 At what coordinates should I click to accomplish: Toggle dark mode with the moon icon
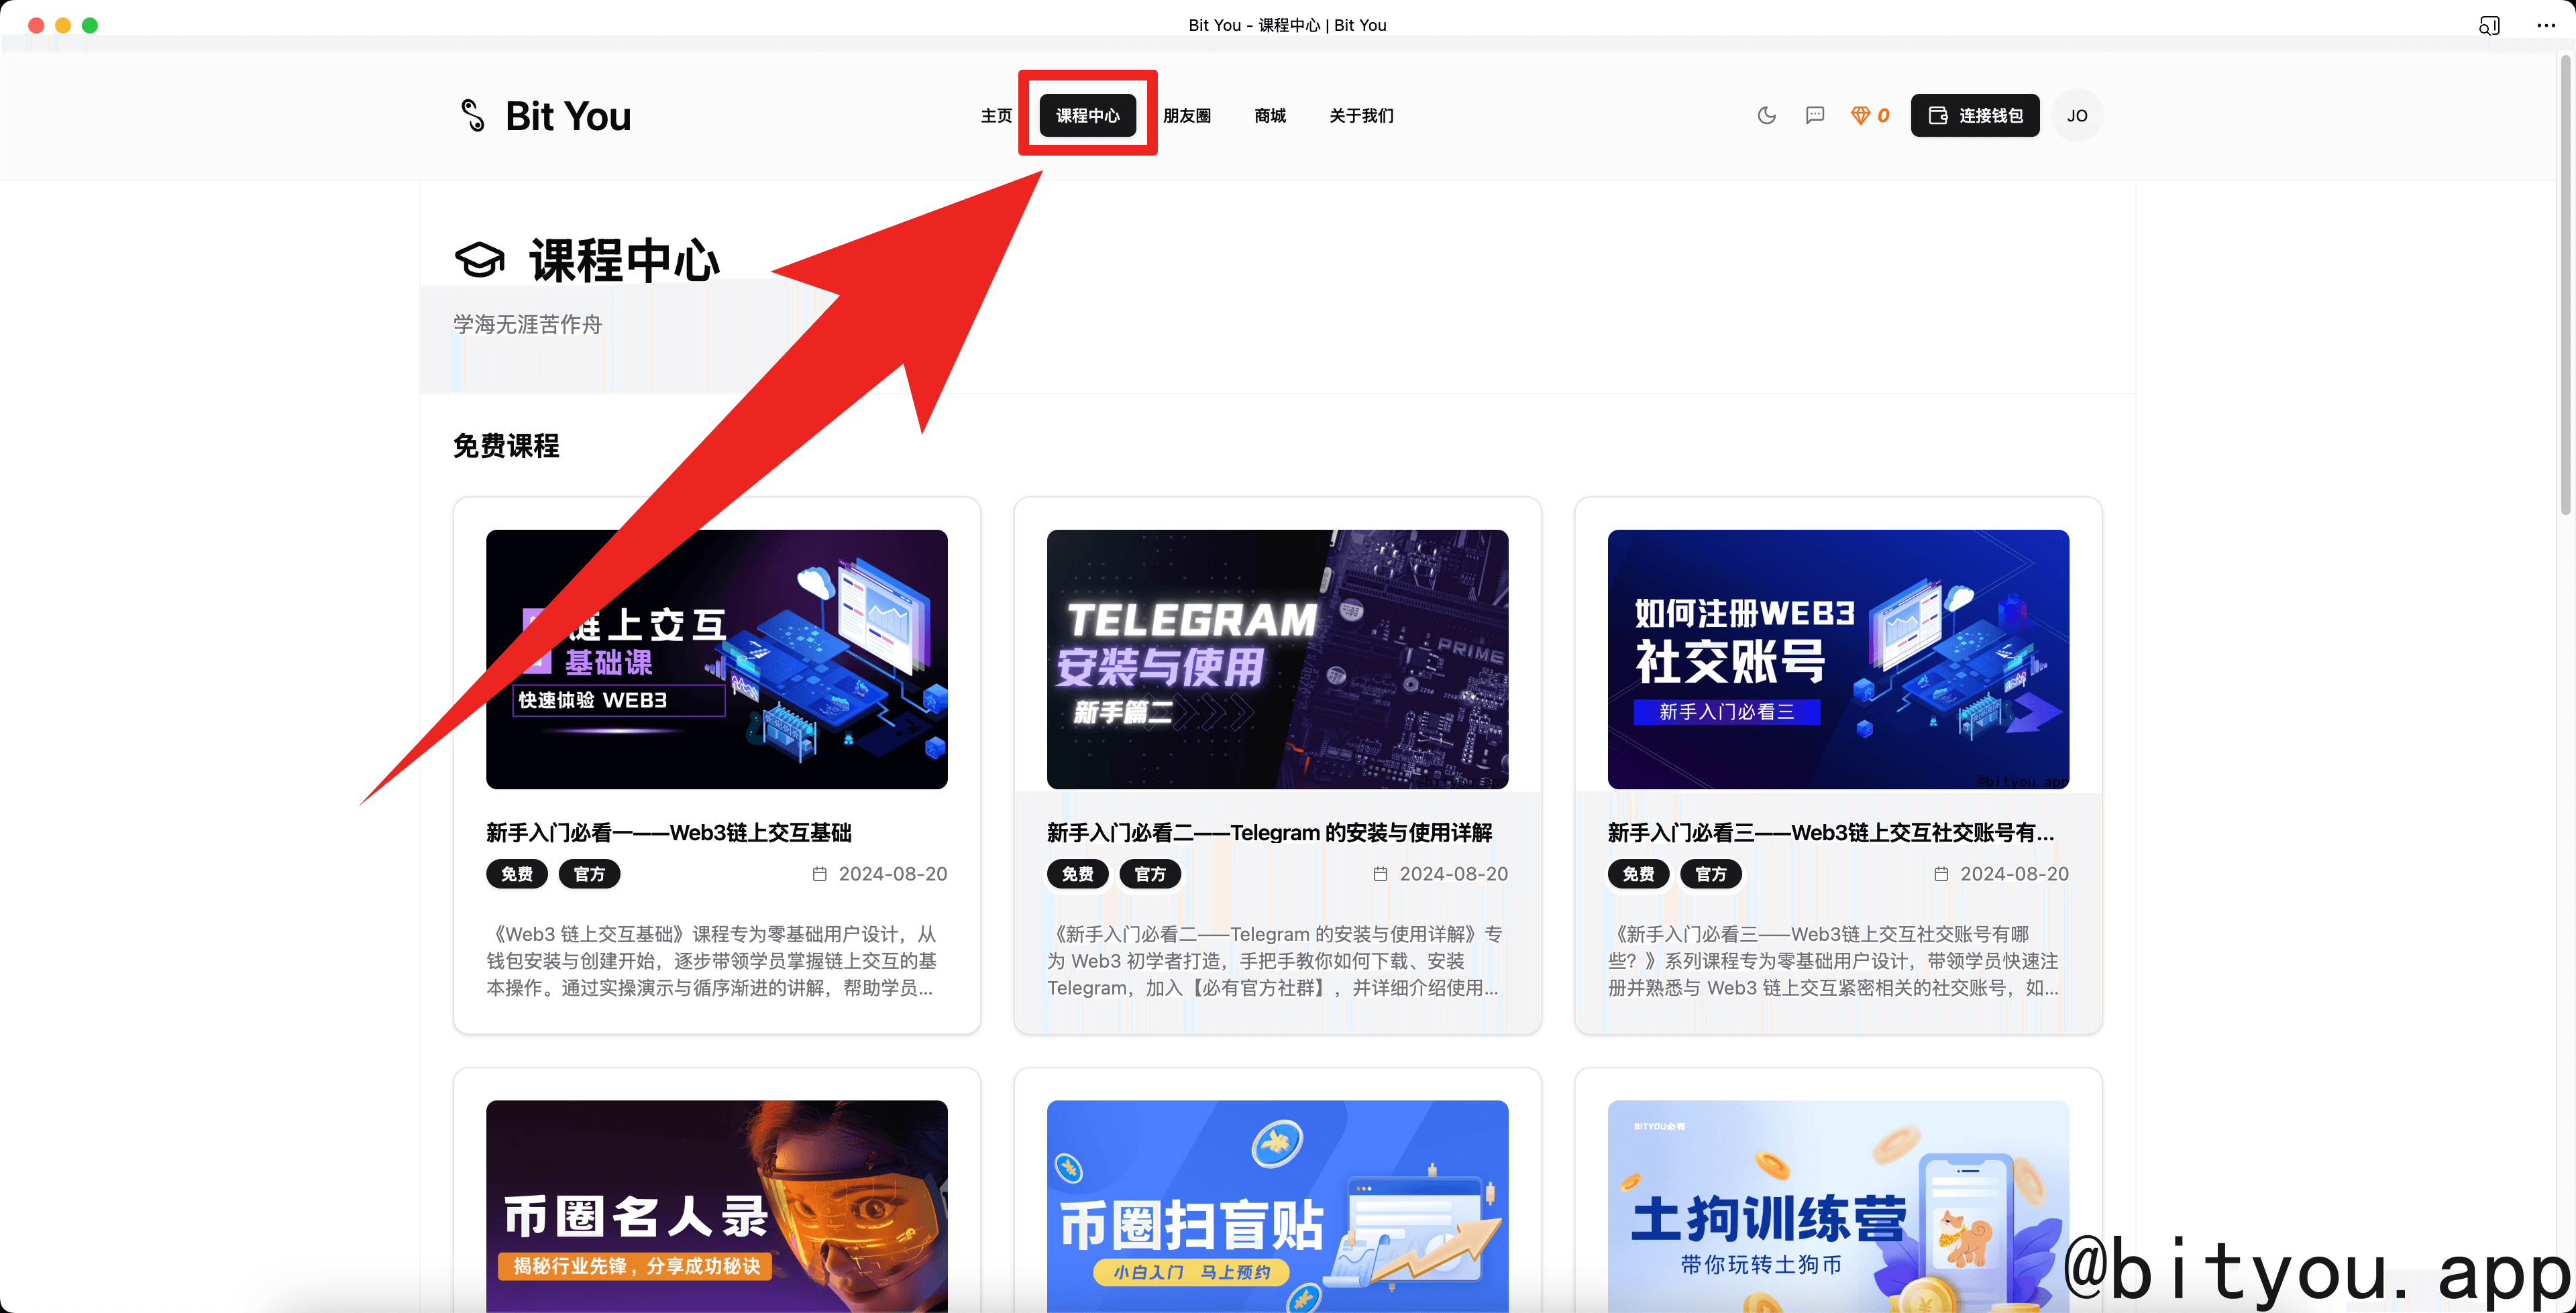[x=1766, y=115]
